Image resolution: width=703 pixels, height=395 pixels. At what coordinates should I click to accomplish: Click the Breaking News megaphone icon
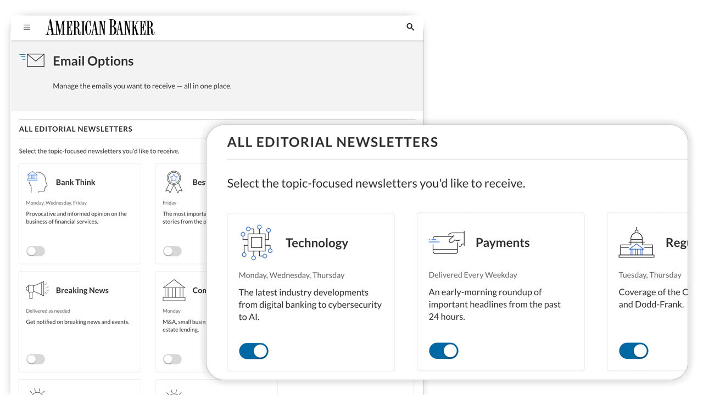(37, 290)
